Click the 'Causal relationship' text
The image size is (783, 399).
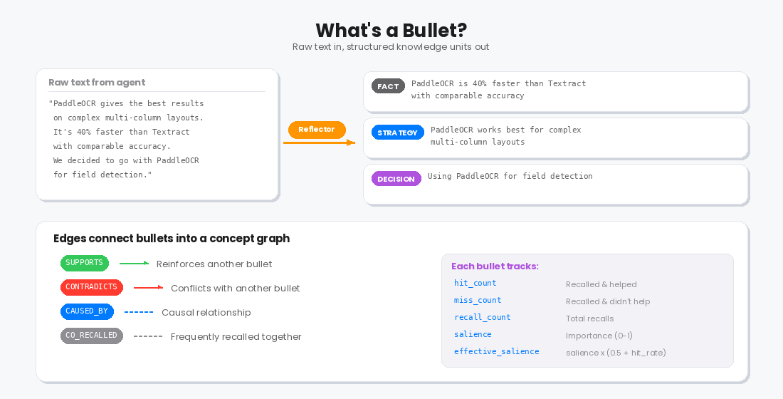coord(206,313)
